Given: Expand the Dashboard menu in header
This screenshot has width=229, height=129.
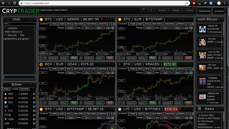Looking at the screenshot, I should tap(204, 11).
